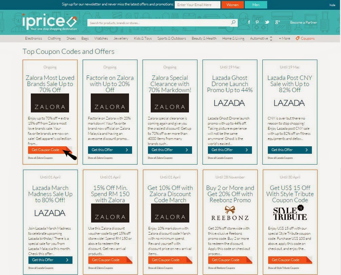
Task: Show all Lazada Coupons under Post CNY
Action: point(280,158)
